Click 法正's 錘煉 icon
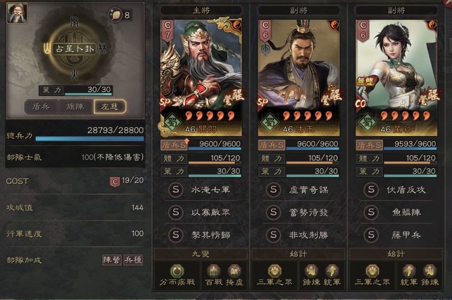 (311, 271)
